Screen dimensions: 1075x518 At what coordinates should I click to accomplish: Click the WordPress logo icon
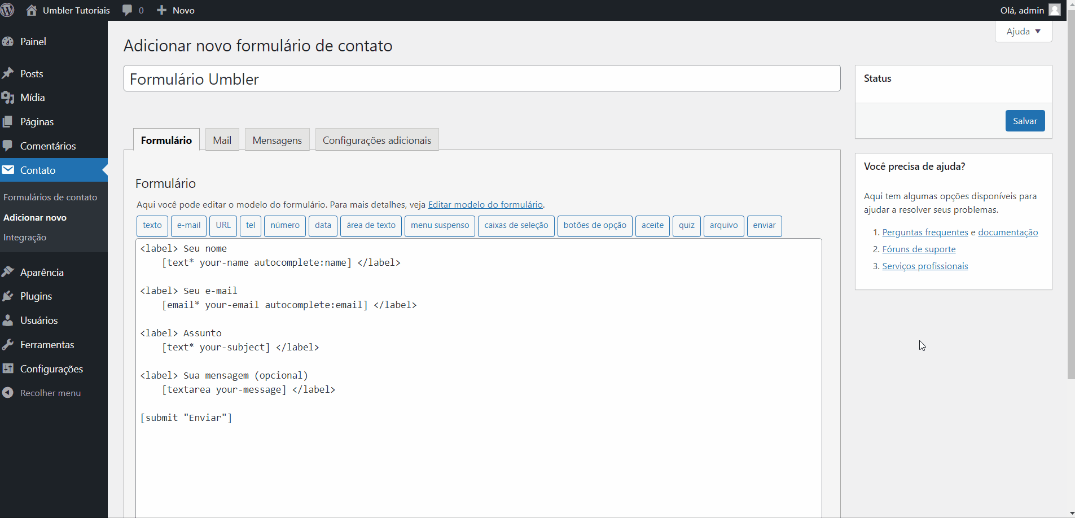pyautogui.click(x=7, y=10)
